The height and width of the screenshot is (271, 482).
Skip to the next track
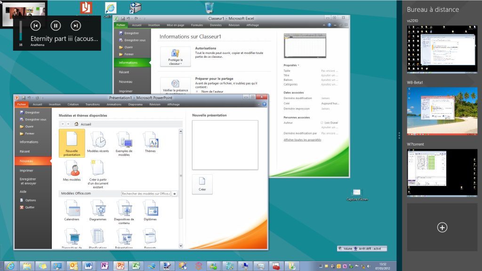75,25
